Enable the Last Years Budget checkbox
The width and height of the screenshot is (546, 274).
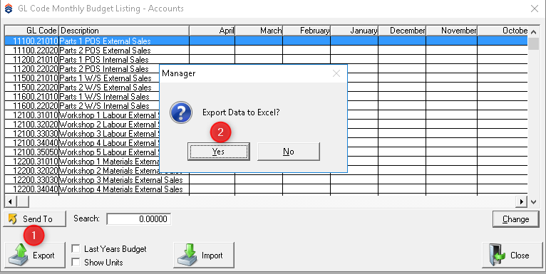(76, 249)
